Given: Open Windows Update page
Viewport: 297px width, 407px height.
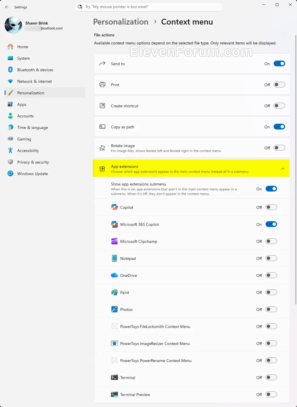Looking at the screenshot, I should coord(45,173).
